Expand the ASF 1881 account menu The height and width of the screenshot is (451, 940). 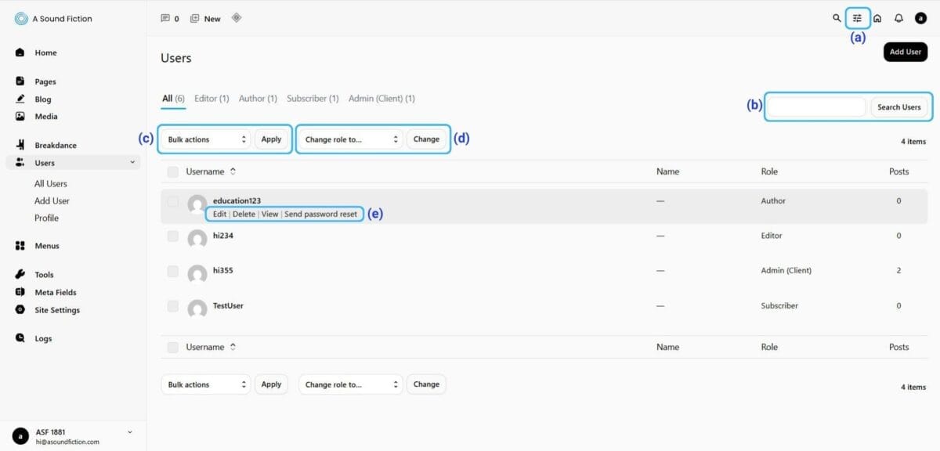129,432
